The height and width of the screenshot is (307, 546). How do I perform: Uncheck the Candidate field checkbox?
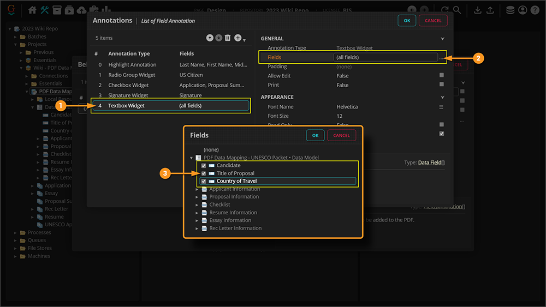coord(204,166)
